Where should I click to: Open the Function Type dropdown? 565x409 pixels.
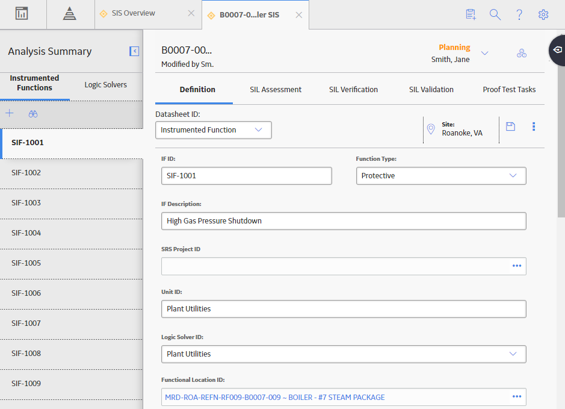pos(441,176)
